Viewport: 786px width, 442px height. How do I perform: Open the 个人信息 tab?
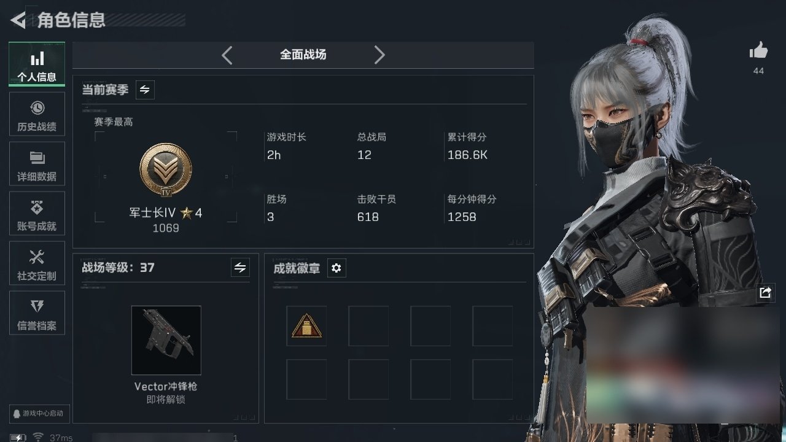[x=37, y=64]
